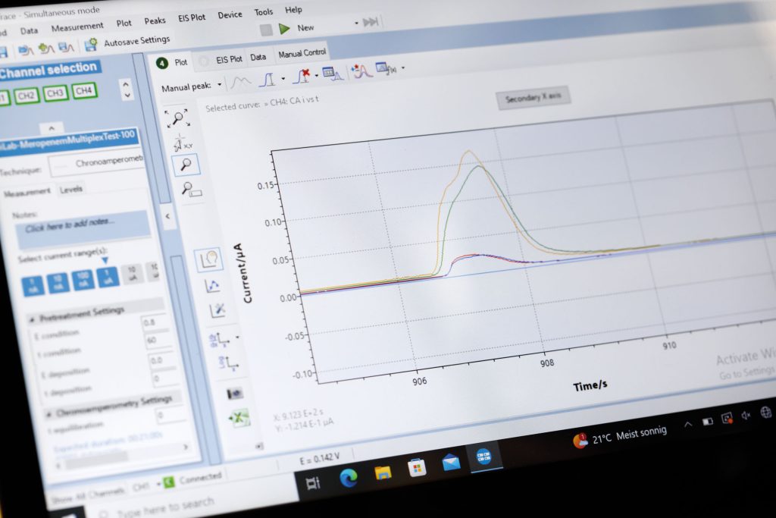
Task: Click the Secondary X axis button
Action: click(533, 98)
